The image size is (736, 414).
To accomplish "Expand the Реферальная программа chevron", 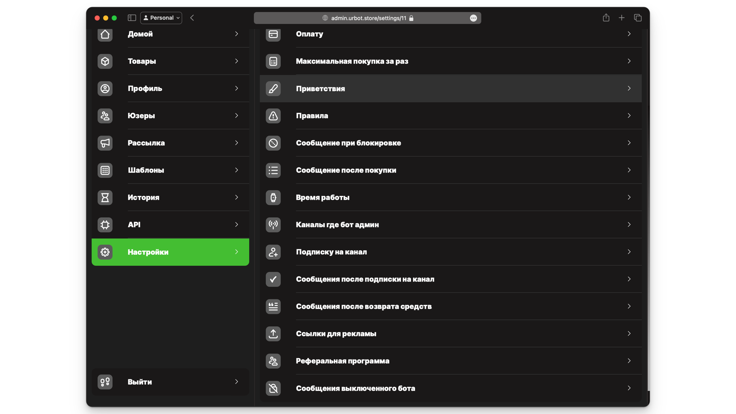I will pos(629,361).
